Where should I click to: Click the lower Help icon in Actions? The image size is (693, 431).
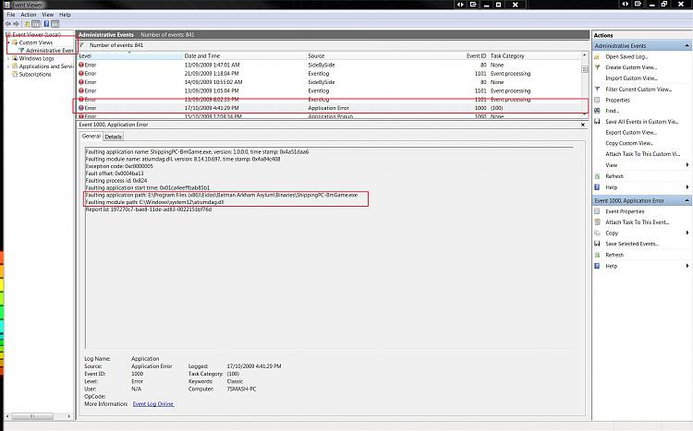(597, 266)
